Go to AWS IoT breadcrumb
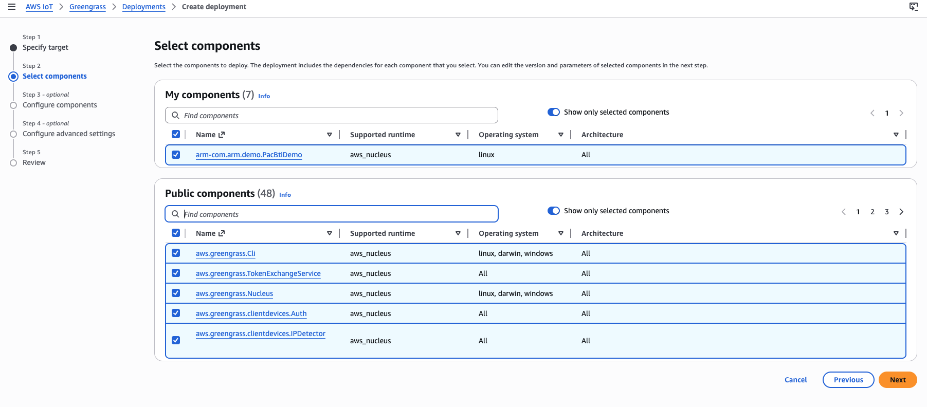This screenshot has width=927, height=407. click(x=39, y=7)
